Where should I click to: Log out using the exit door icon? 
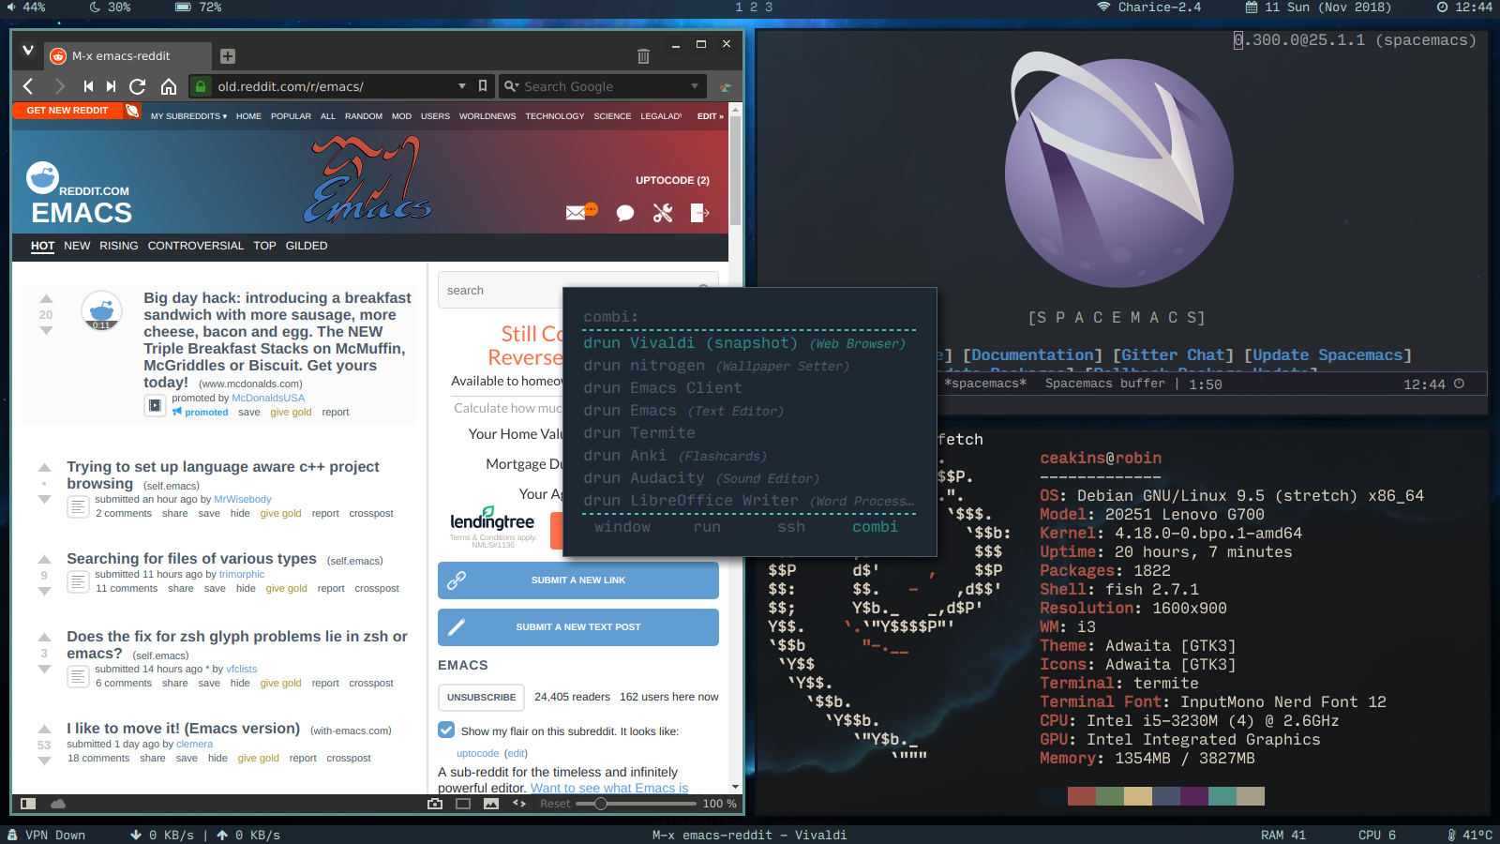point(699,213)
